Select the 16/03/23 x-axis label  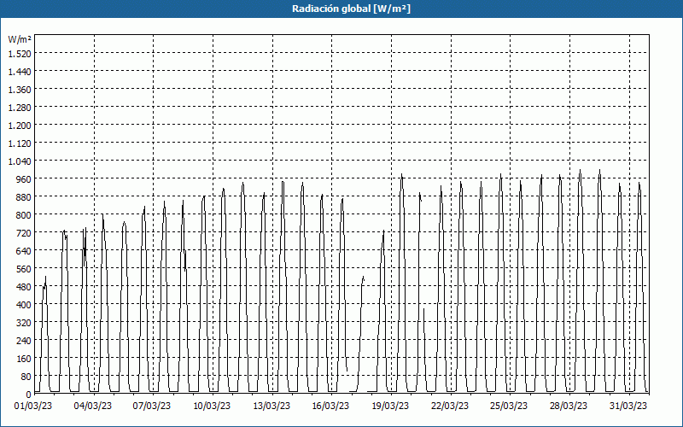click(330, 406)
